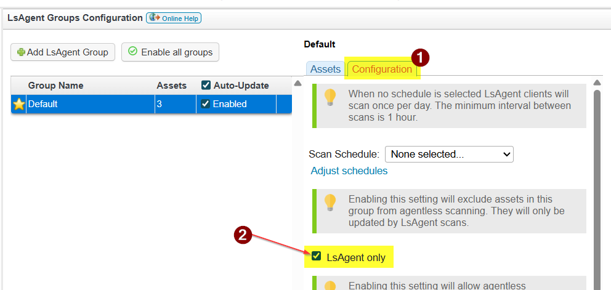This screenshot has width=611, height=290.
Task: Click the lightbulb icon beside agentless exclusion hint
Action: 331,203
